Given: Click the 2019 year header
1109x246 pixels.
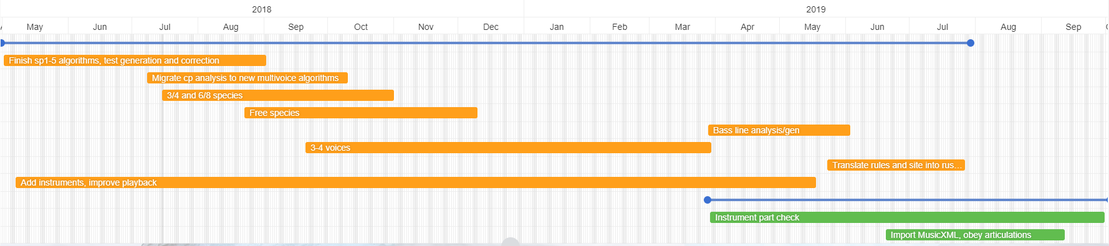Looking at the screenshot, I should tap(816, 9).
